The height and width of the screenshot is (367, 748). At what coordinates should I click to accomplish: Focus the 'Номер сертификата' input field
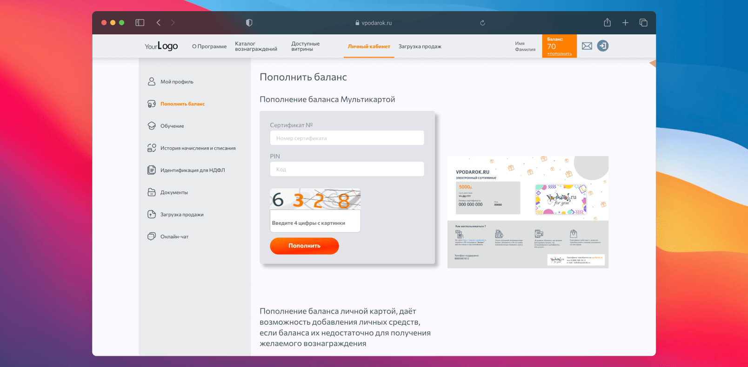(347, 138)
